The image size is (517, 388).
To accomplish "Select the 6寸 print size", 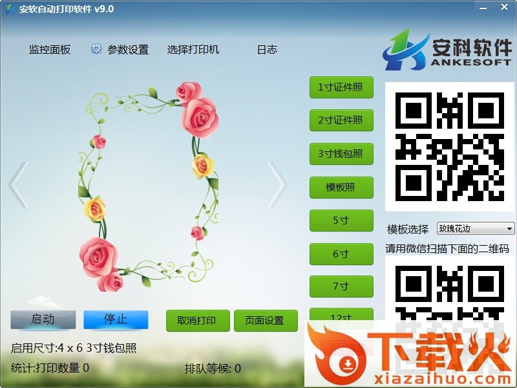I will [341, 254].
